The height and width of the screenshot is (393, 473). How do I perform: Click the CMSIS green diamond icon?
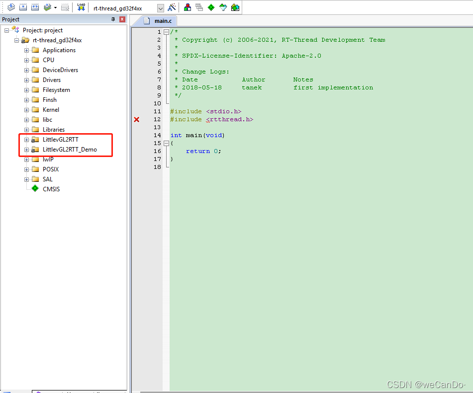(35, 188)
